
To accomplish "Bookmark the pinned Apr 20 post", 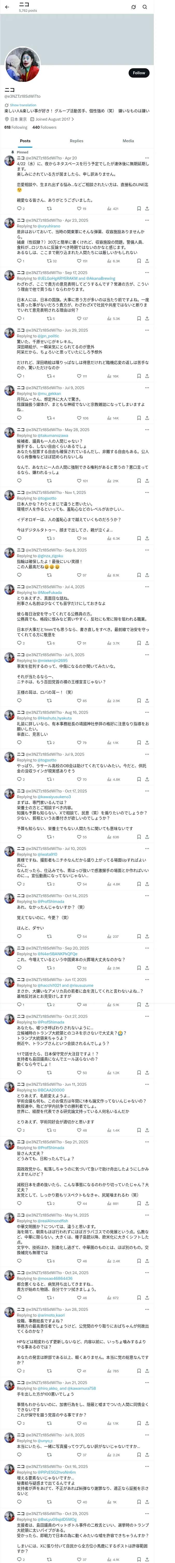I will (138, 209).
